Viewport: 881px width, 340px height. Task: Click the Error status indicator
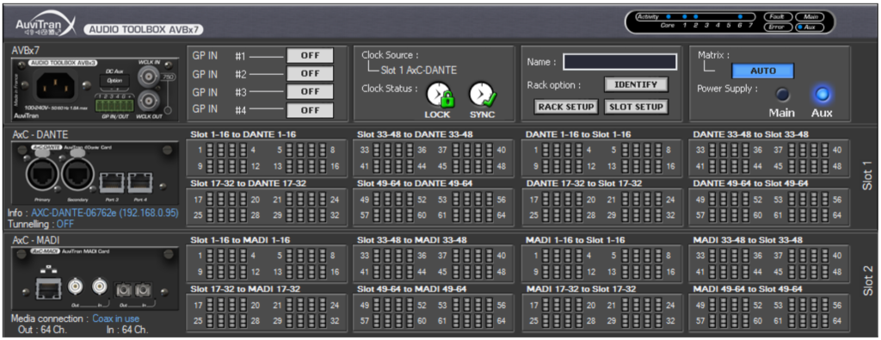tap(778, 27)
